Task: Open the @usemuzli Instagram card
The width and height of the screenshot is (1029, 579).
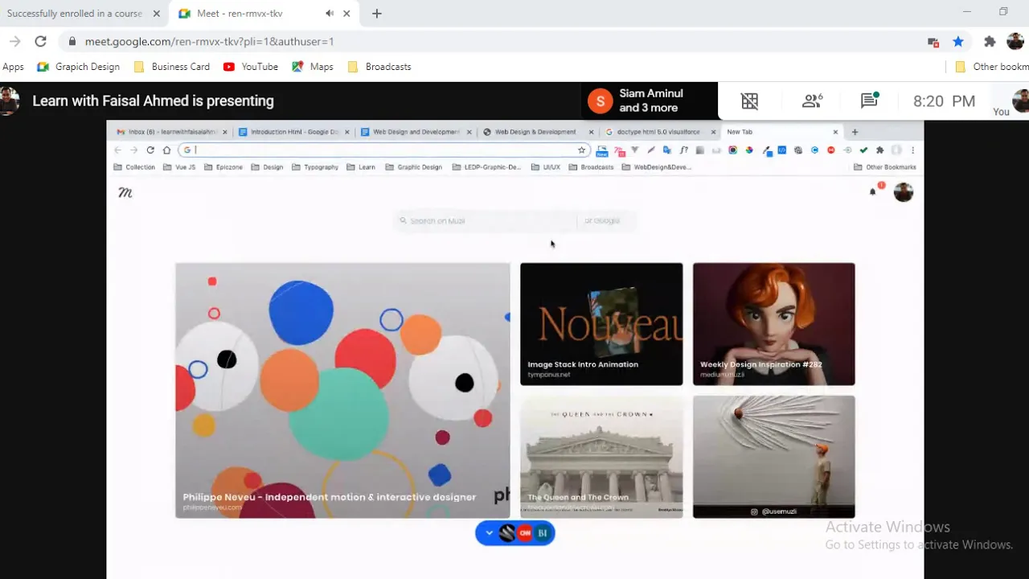Action: point(773,457)
